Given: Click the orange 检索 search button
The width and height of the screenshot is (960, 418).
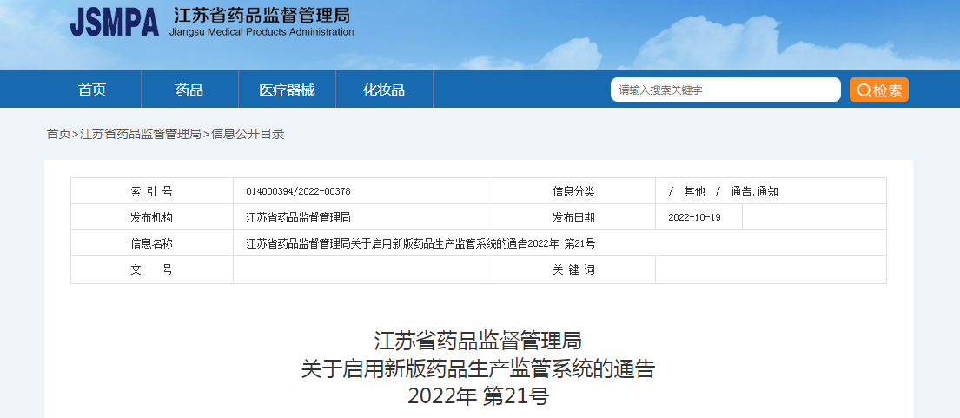Looking at the screenshot, I should point(879,90).
